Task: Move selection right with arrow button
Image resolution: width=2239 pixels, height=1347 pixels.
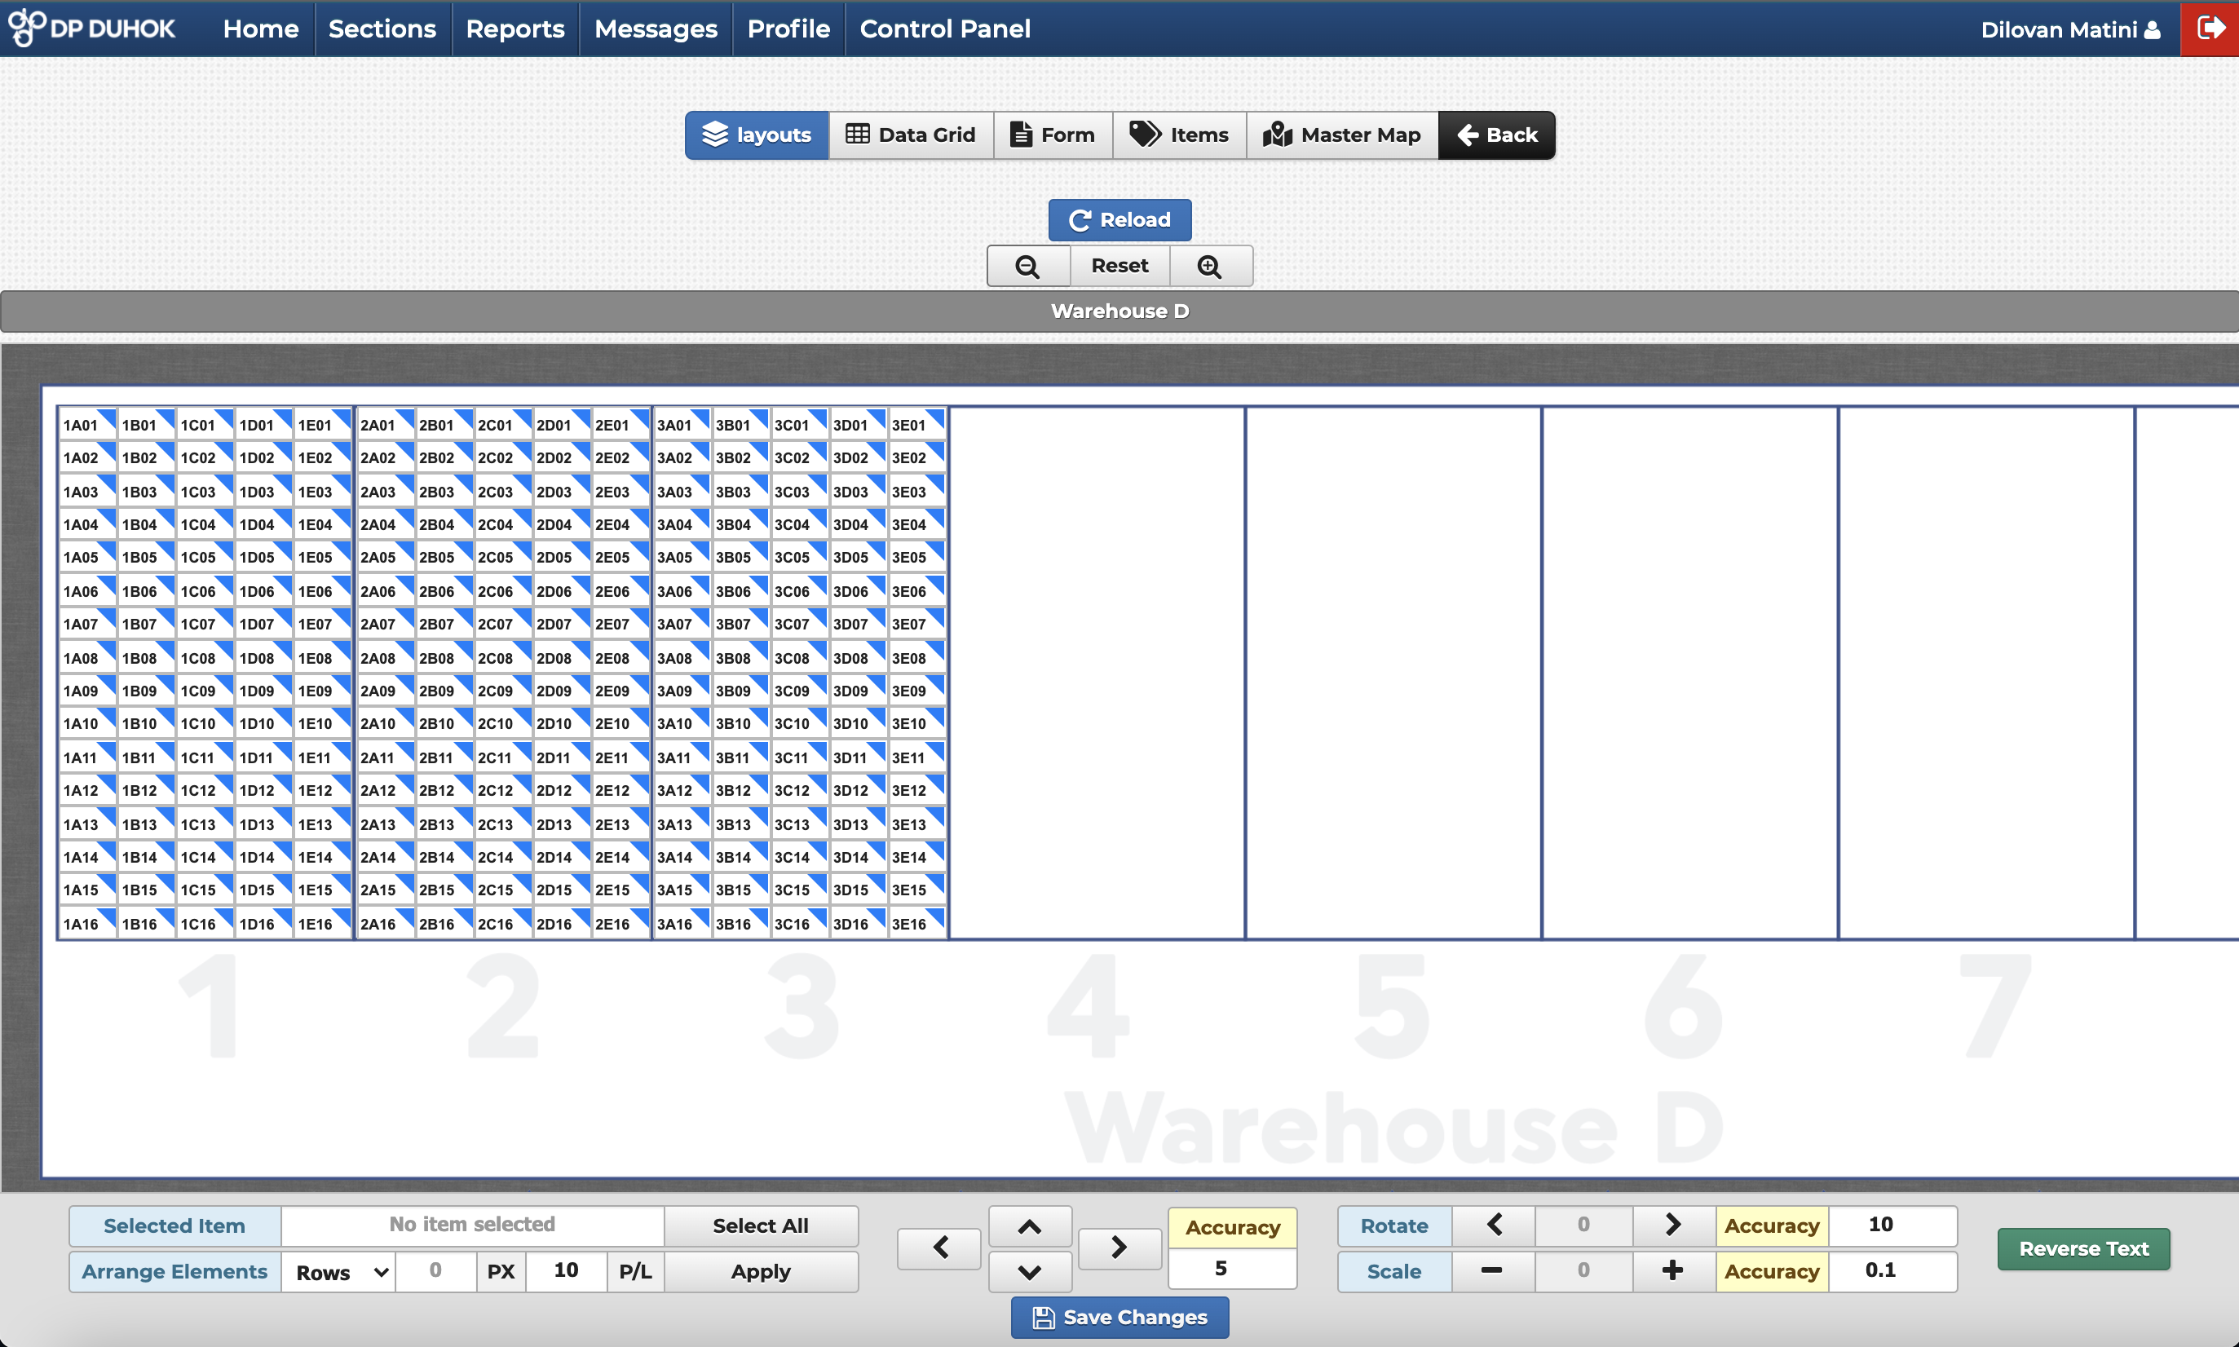Action: pos(1120,1248)
